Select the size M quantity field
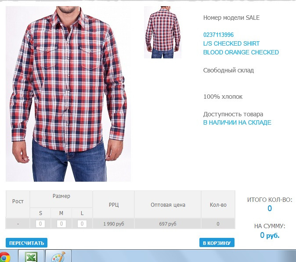Viewport: 296px width, 262px height. (61, 224)
